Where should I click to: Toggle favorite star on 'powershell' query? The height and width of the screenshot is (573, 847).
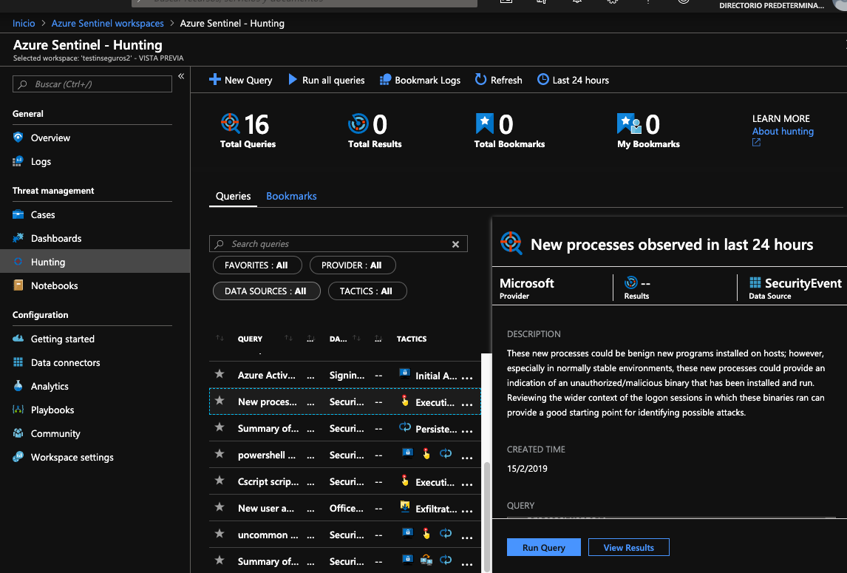click(220, 455)
